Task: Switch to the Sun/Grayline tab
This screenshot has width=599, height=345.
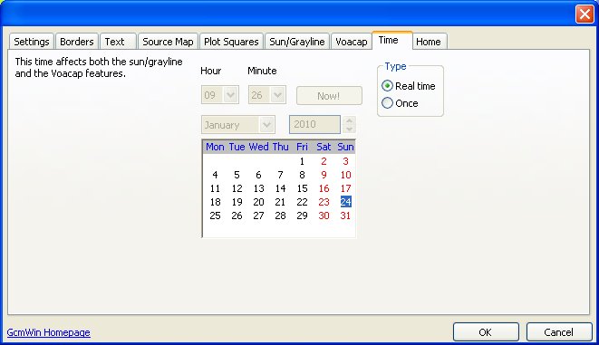Action: 297,42
